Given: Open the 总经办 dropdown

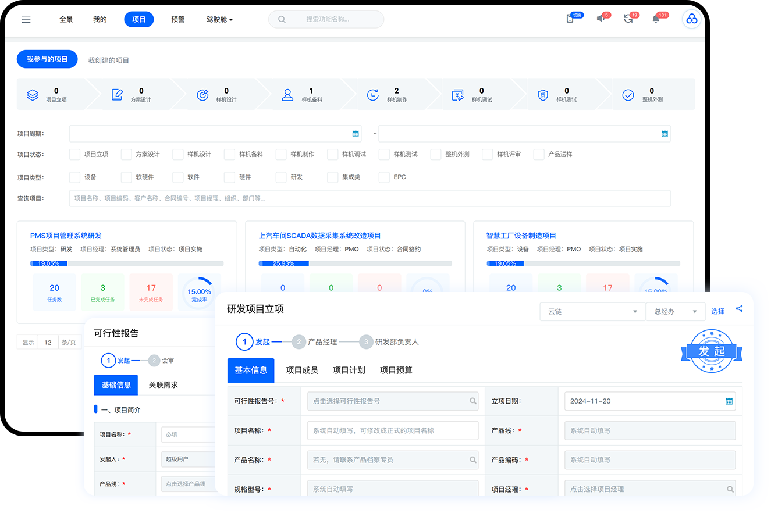Looking at the screenshot, I should [x=675, y=312].
